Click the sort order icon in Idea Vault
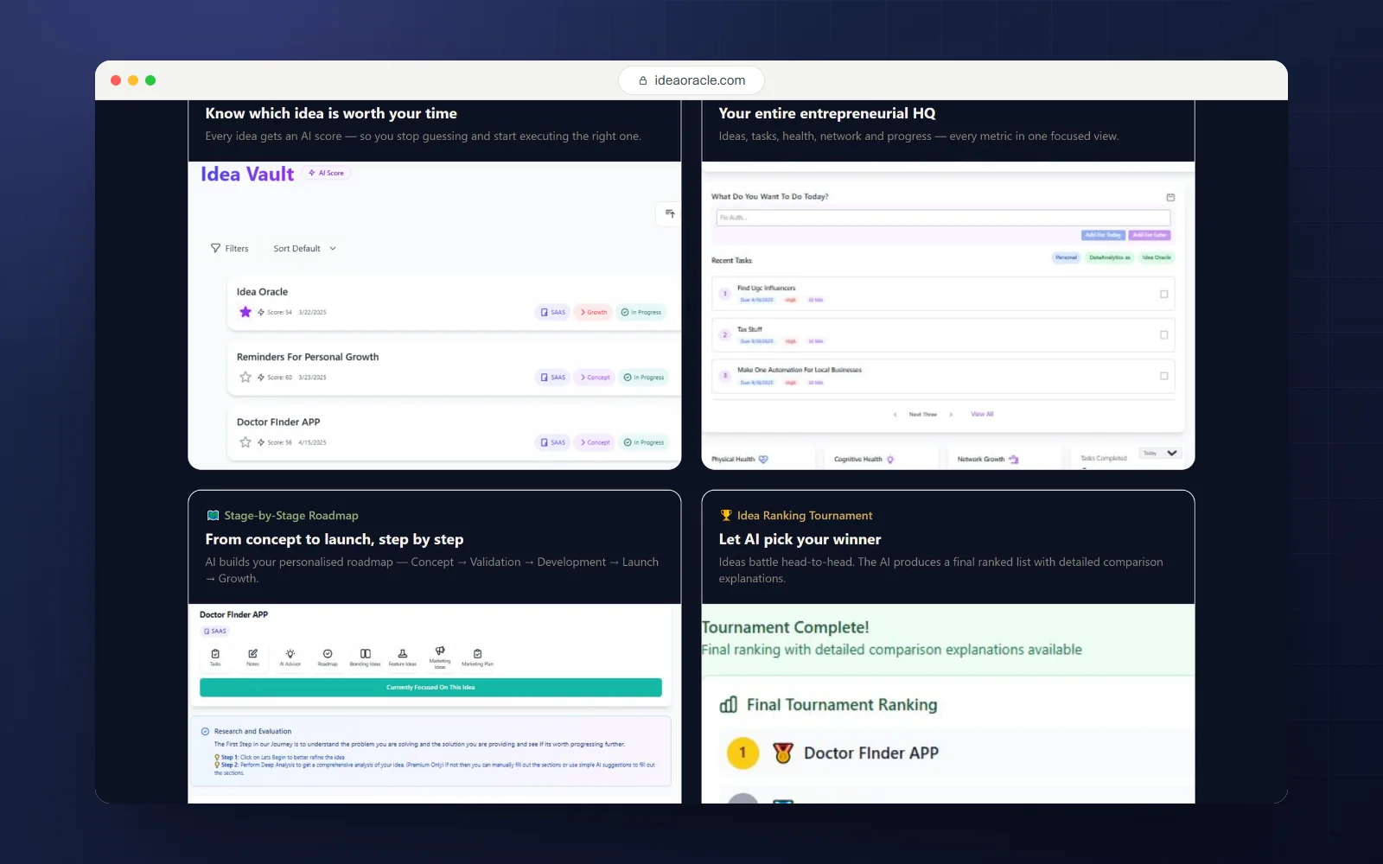This screenshot has height=864, width=1383. click(x=669, y=213)
